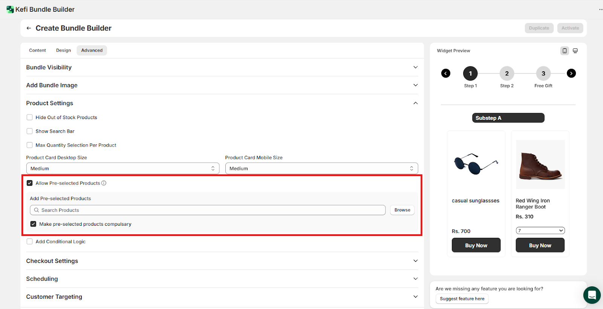This screenshot has height=309, width=603.
Task: Click the next step arrow in preview
Action: coord(571,73)
